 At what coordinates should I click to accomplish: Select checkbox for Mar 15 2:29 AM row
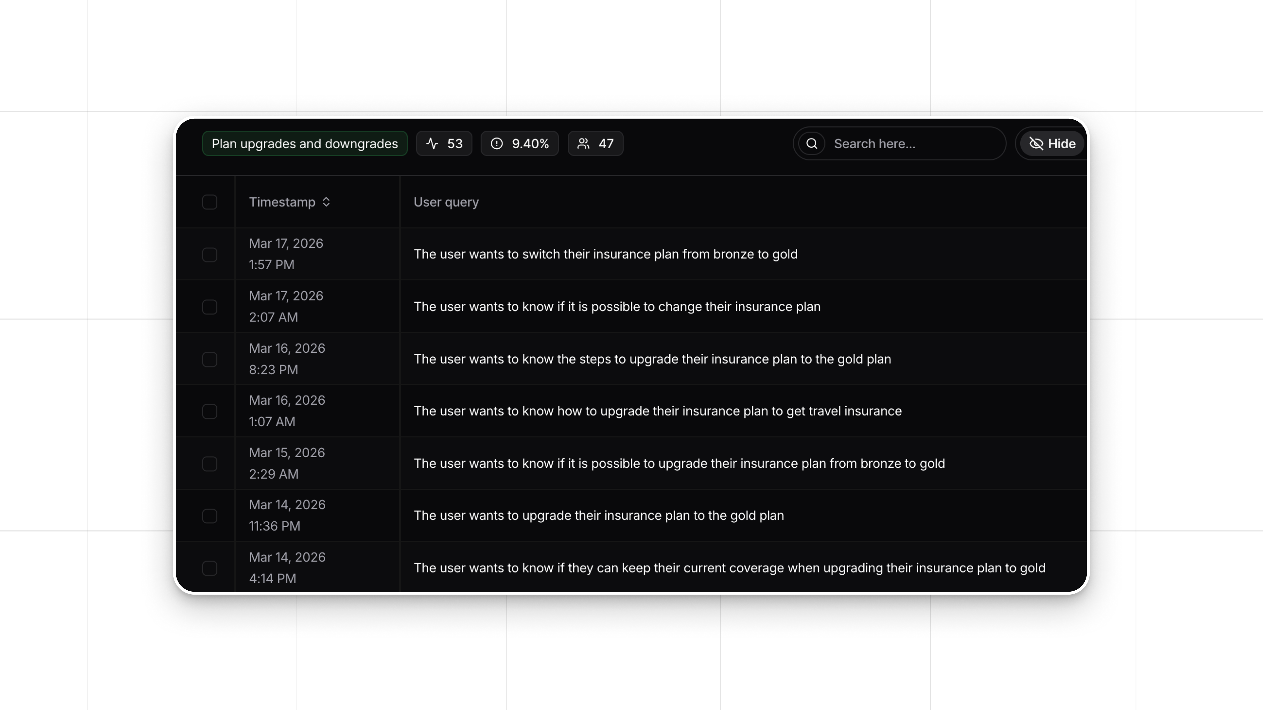coord(210,463)
